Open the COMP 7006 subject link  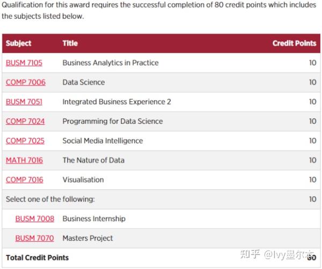point(25,82)
